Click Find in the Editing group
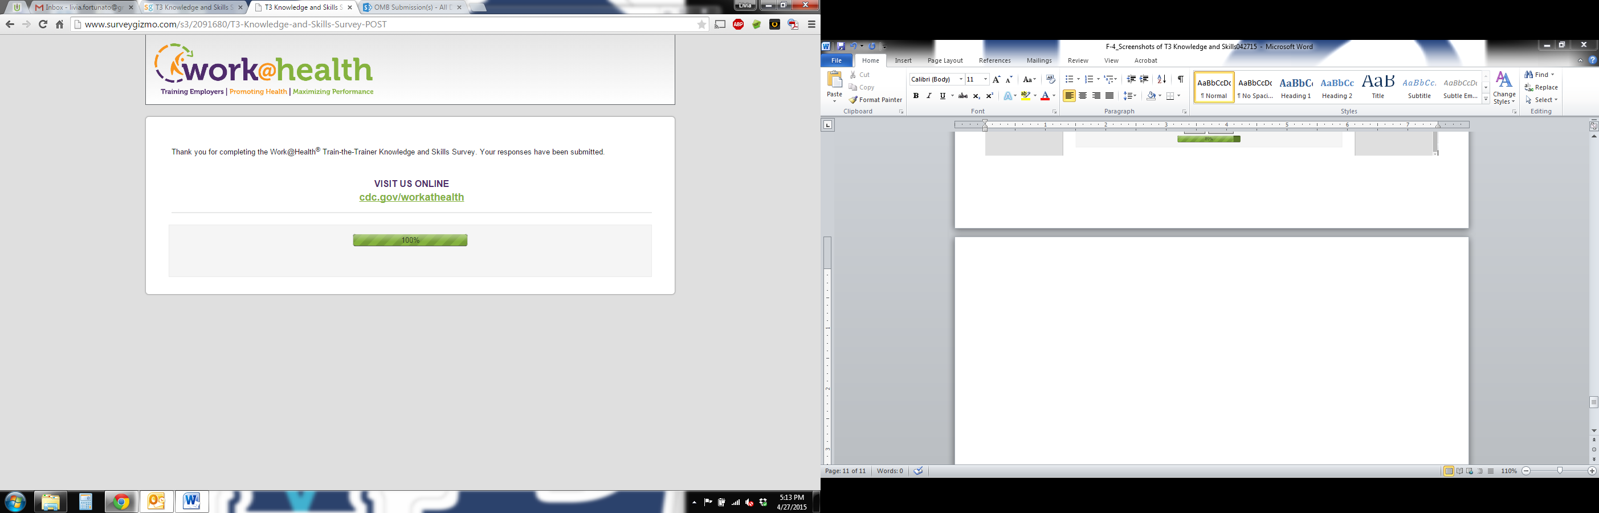The image size is (1599, 513). tap(1539, 75)
